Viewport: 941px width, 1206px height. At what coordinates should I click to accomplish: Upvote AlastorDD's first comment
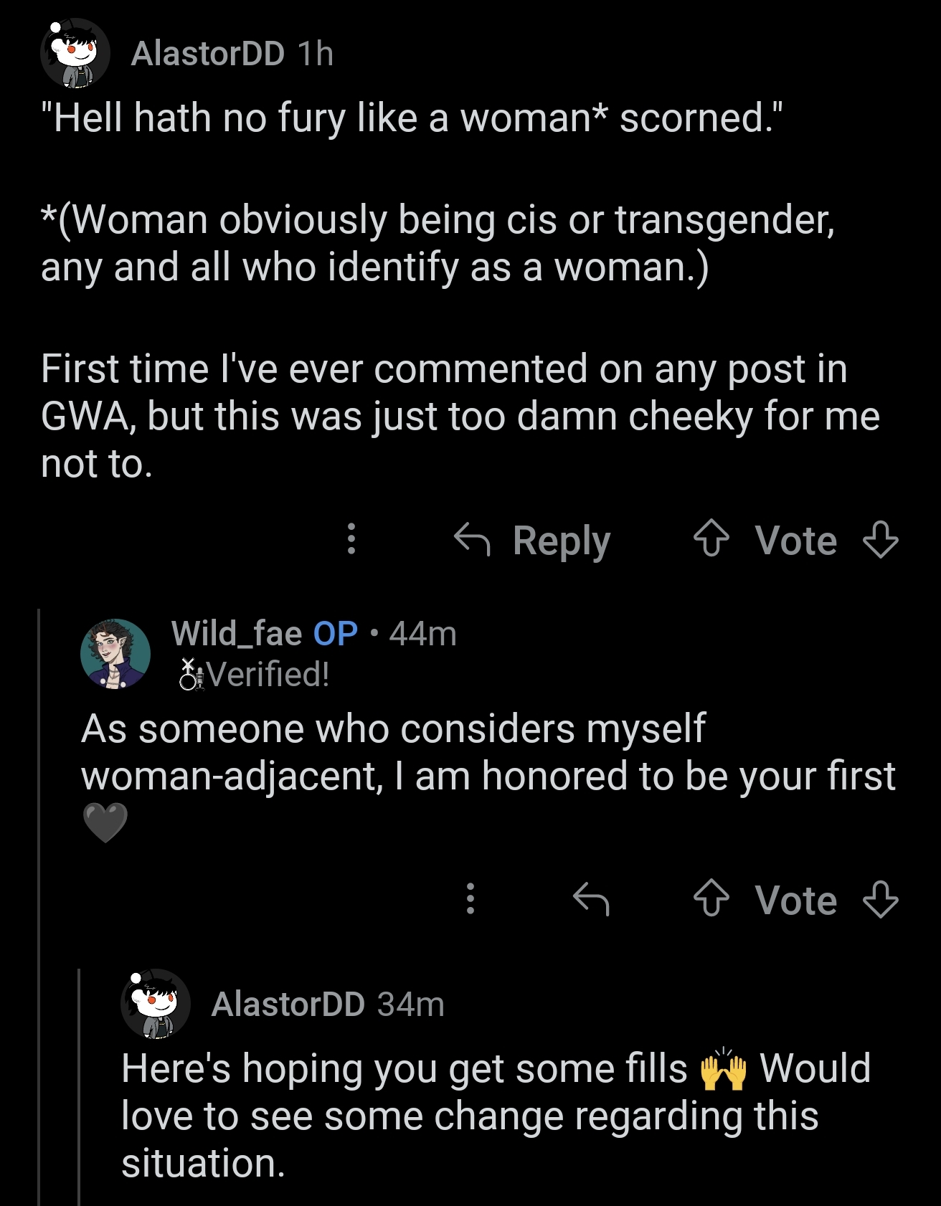(x=711, y=540)
